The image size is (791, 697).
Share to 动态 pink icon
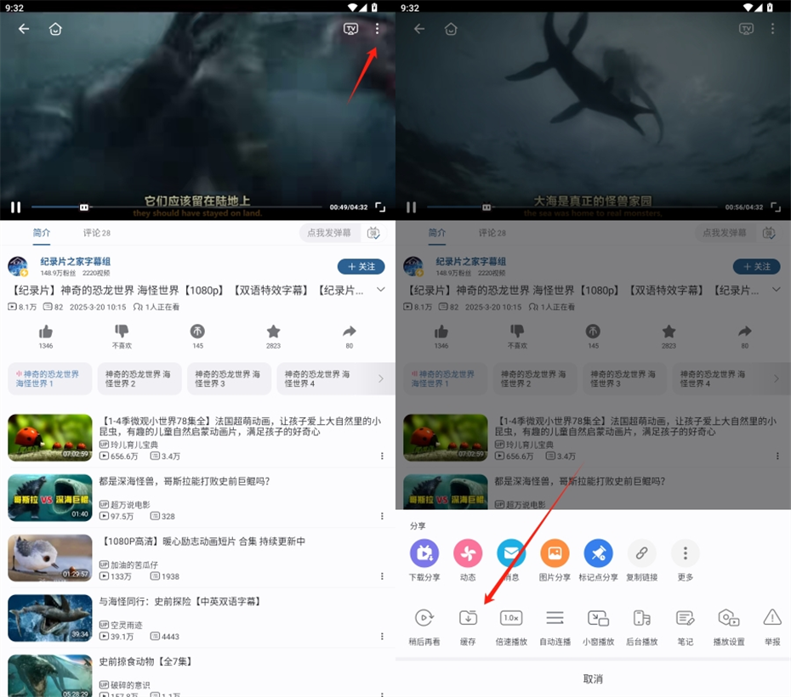point(468,552)
